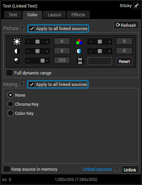This screenshot has height=185, width=142.
Task: Click the RGB saturation circles icon
Action: click(x=79, y=42)
